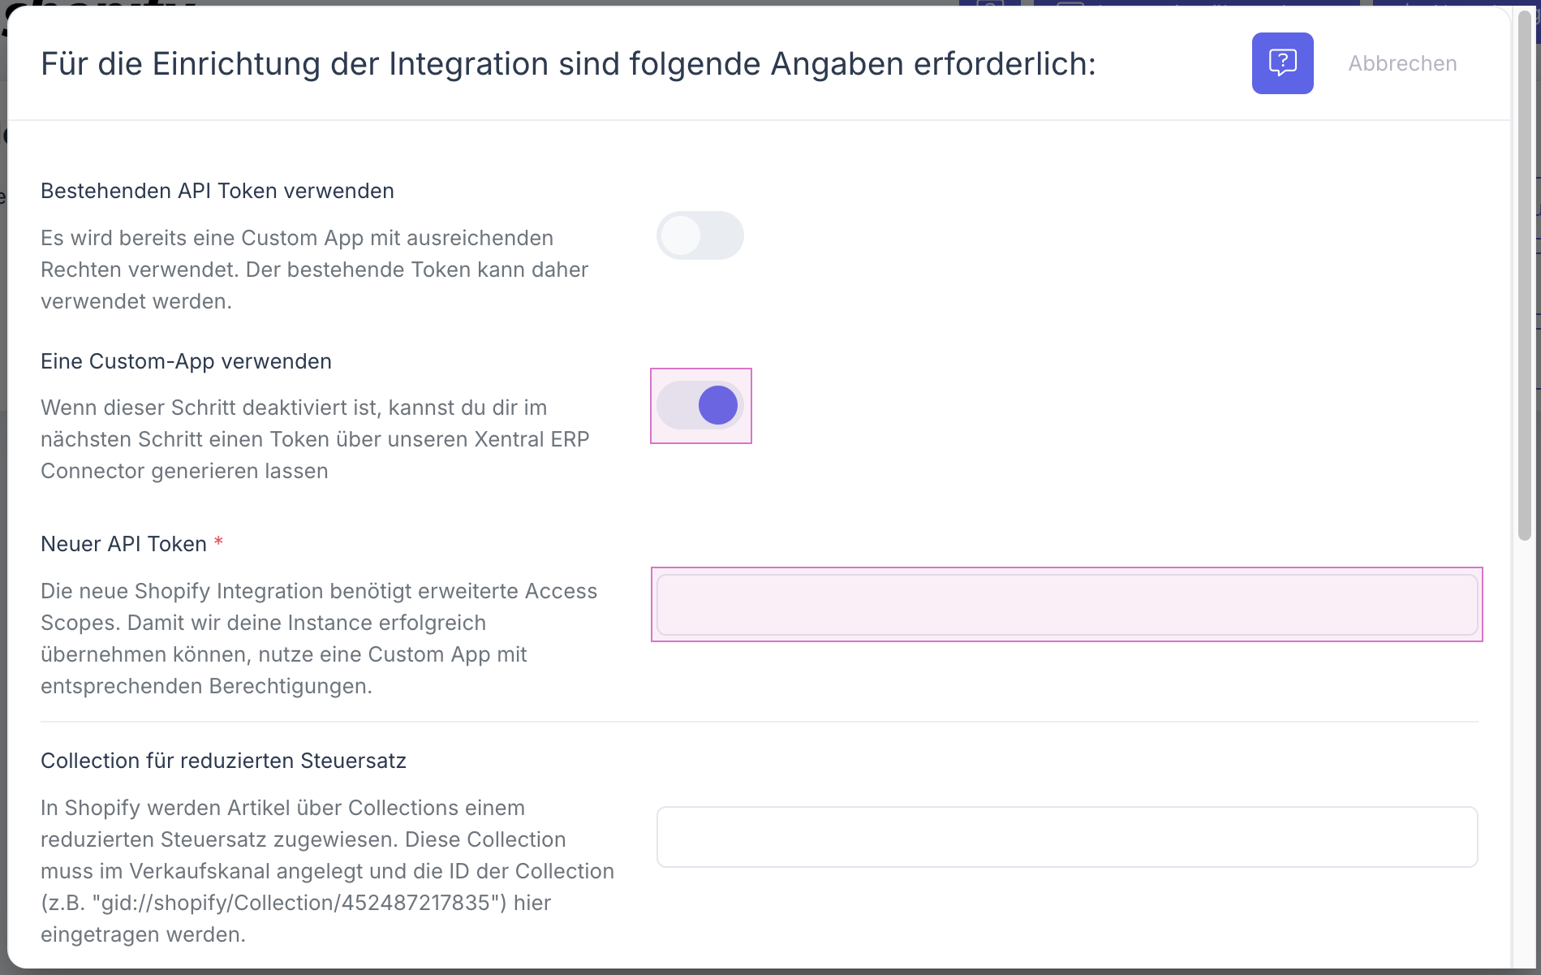Screen dimensions: 1541x975
Task: Click the dialog title about Einrichtung der Integration
Action: tap(568, 64)
